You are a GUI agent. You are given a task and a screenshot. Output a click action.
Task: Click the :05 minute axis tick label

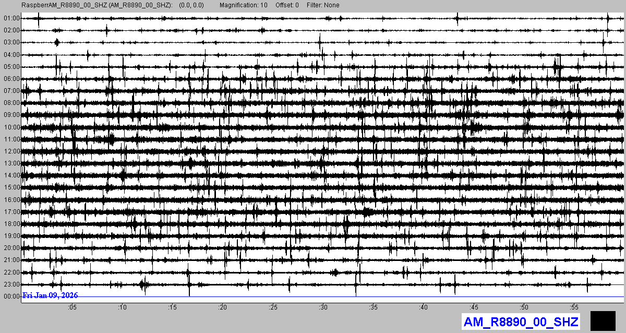coord(72,307)
